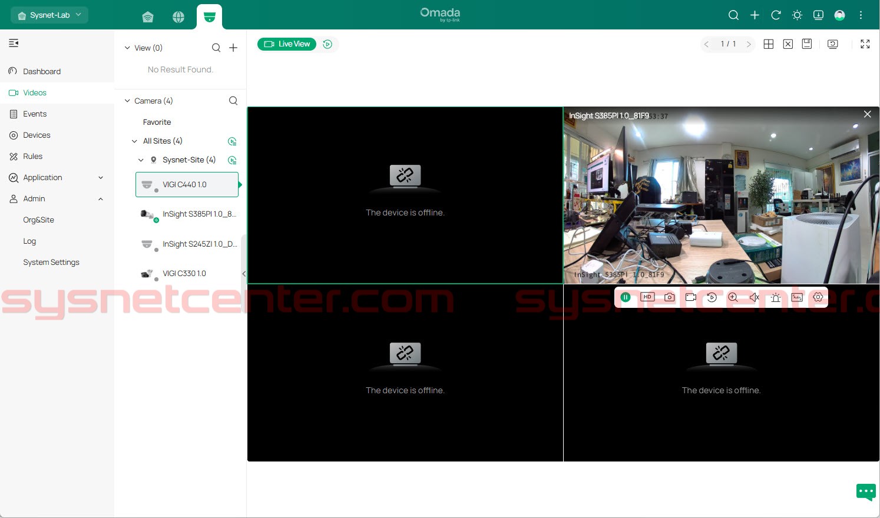Click the refresh icon in the top header
This screenshot has width=880, height=518.
pos(776,15)
